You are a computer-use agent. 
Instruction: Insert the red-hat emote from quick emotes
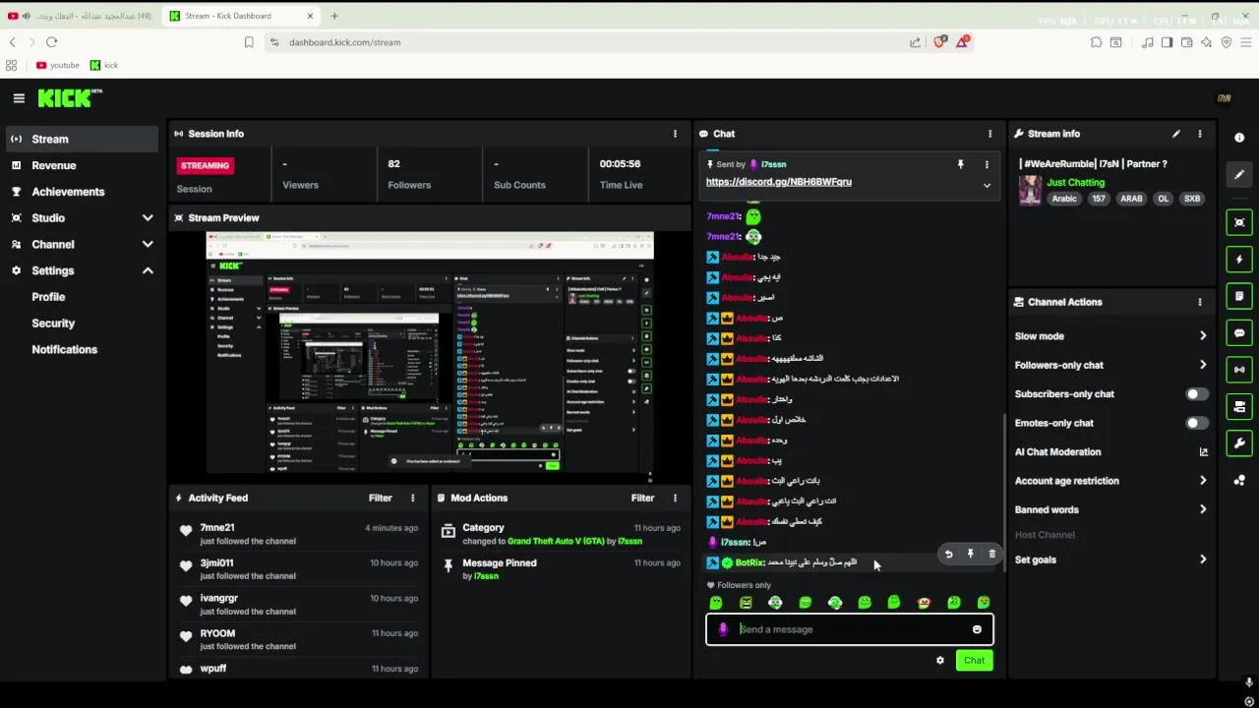click(x=924, y=603)
